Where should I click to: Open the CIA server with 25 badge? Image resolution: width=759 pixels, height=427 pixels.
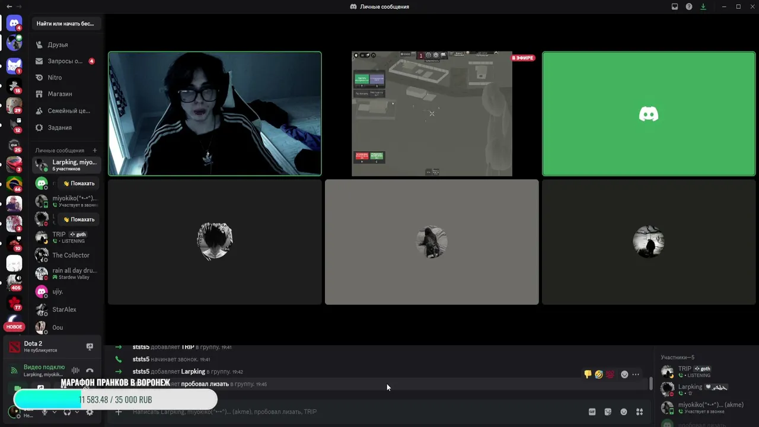point(14,144)
